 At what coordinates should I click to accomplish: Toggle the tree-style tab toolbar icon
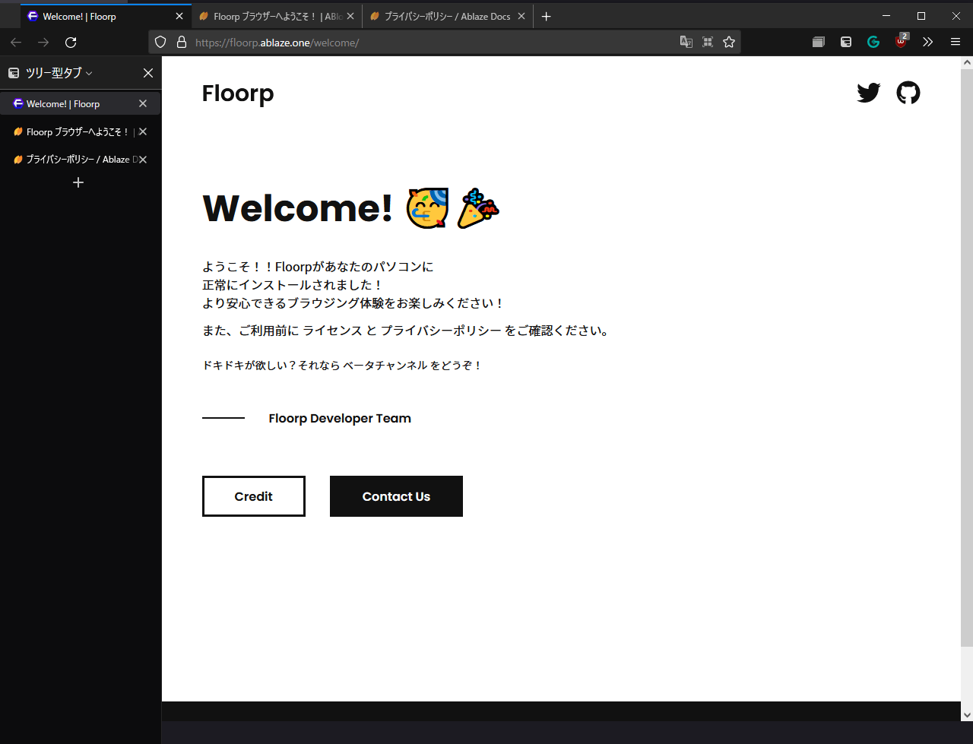click(x=846, y=43)
